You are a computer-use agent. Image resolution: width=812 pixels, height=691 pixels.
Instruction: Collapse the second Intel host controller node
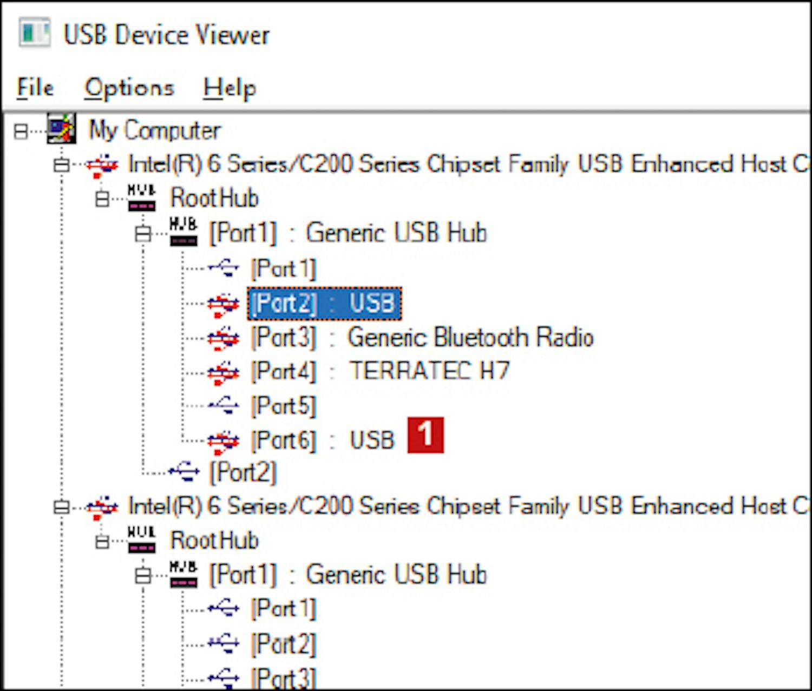pos(61,507)
